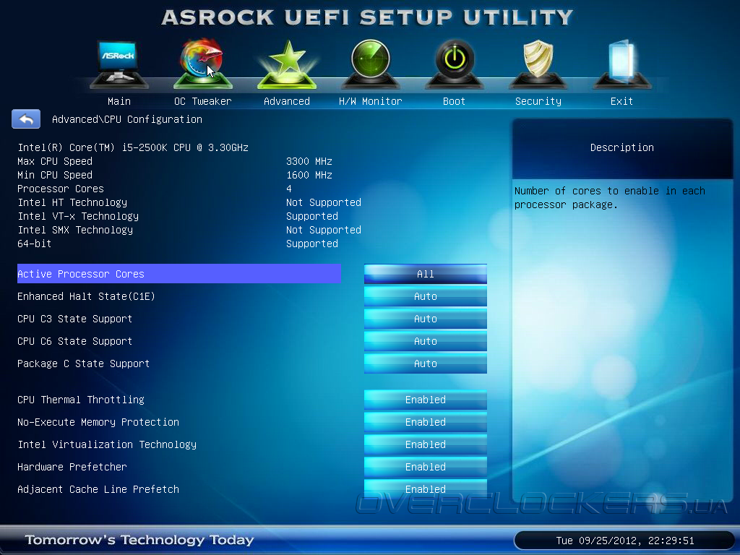The height and width of the screenshot is (555, 740).
Task: Click the Min CPU Speed label
Action: coord(55,175)
